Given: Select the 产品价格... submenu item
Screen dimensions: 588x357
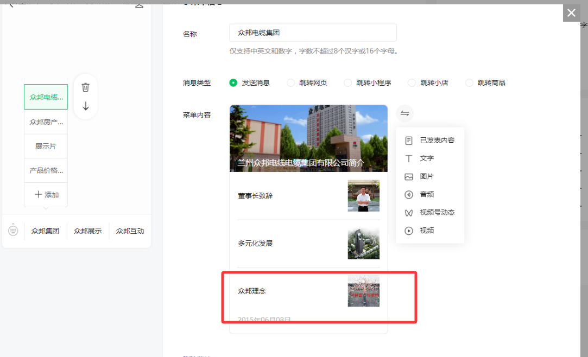Looking at the screenshot, I should coord(46,170).
